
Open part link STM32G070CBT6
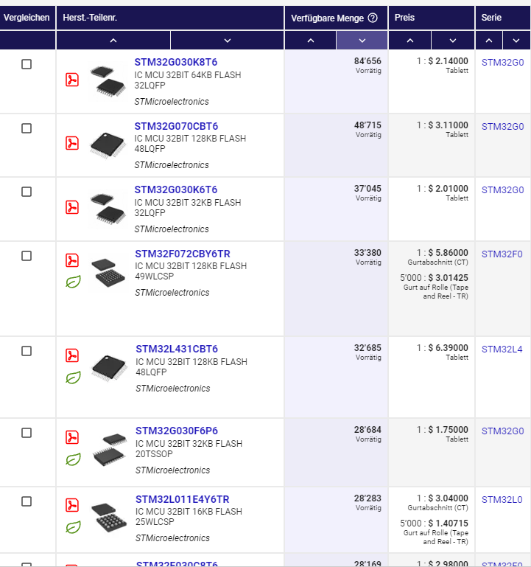coord(176,126)
